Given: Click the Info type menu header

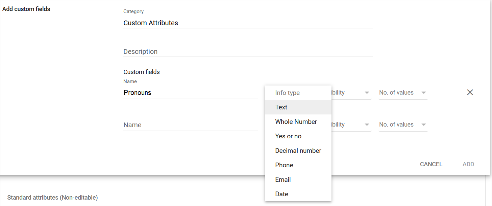Looking at the screenshot, I should tap(287, 93).
